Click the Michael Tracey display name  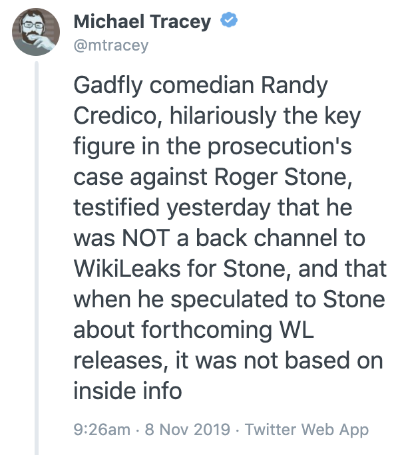click(142, 22)
